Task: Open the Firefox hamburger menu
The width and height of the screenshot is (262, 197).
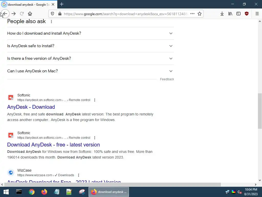Action: point(257,14)
